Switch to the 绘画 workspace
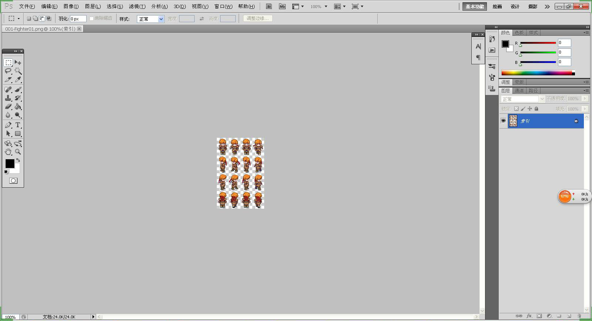This screenshot has height=321, width=592. tap(497, 6)
